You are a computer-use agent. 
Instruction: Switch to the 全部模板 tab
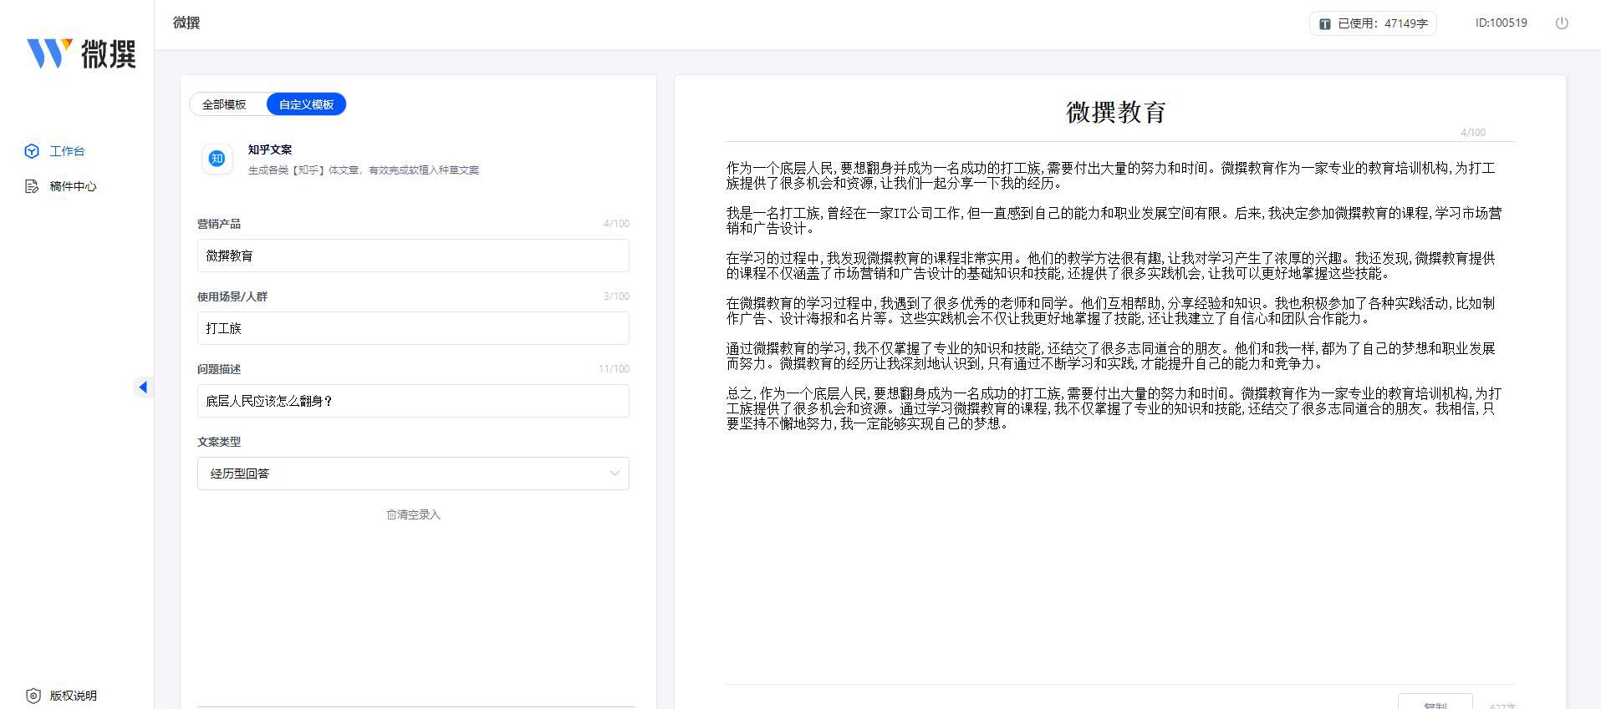pos(224,104)
